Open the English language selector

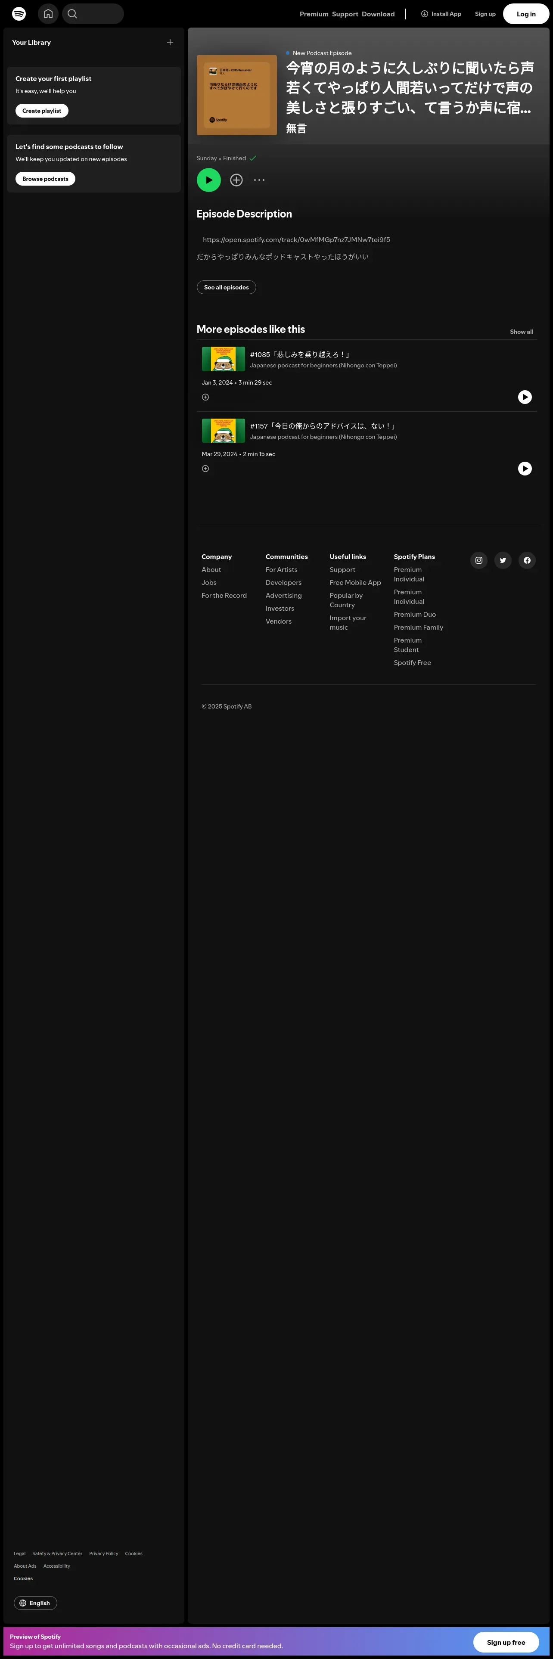(x=35, y=1603)
